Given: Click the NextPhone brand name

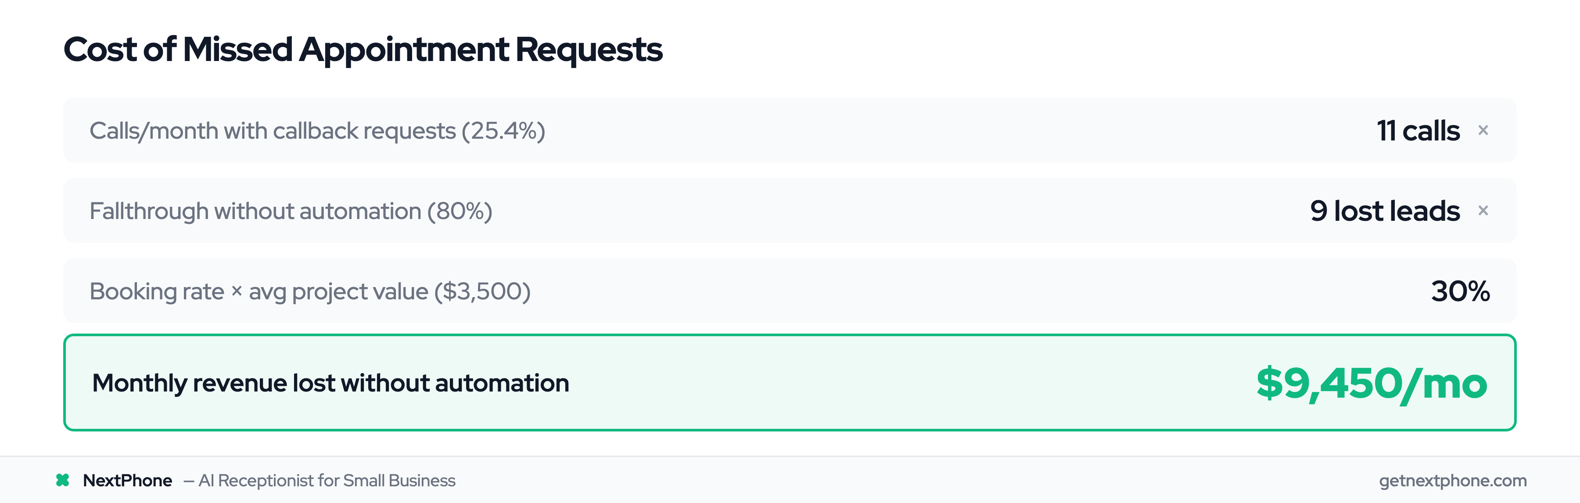Looking at the screenshot, I should 128,480.
